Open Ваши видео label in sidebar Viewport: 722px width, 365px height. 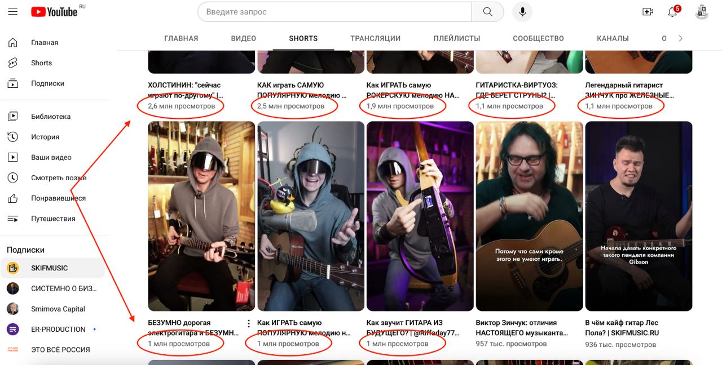pos(51,157)
